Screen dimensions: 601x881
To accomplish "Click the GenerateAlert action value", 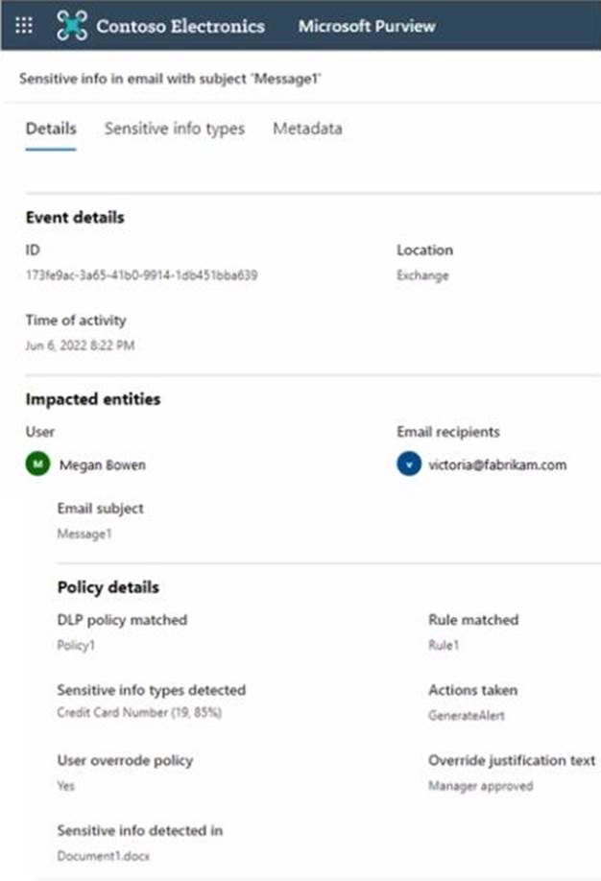I will (x=466, y=715).
